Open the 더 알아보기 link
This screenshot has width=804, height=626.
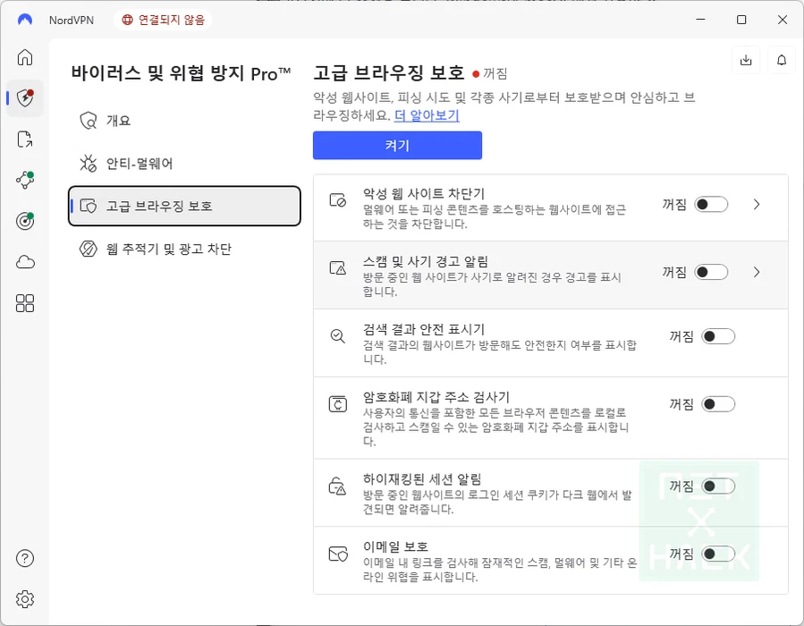tap(427, 115)
